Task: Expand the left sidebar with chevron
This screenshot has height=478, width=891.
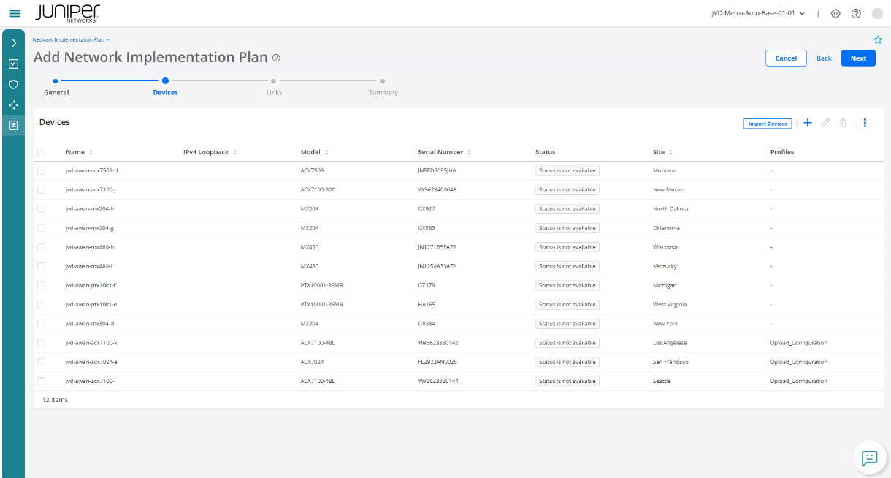Action: 13,43
